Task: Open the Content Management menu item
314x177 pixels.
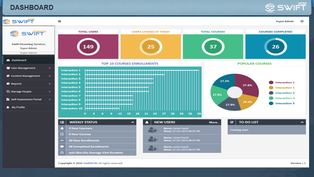Action: tap(28, 76)
